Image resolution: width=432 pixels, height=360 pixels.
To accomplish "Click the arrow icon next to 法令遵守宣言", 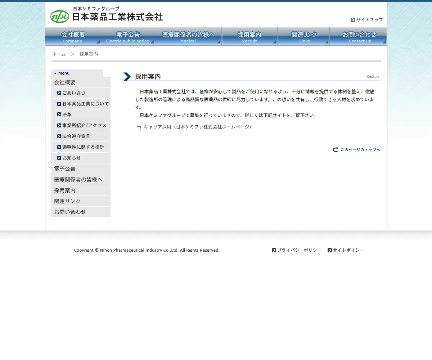I will 59,136.
